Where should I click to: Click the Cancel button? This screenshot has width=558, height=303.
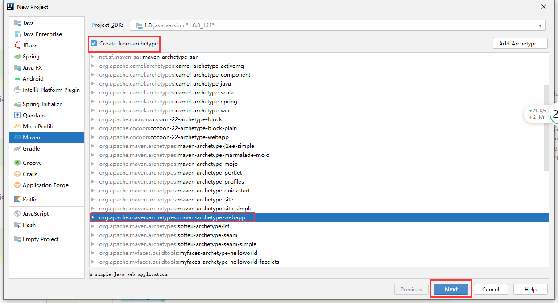[490, 289]
